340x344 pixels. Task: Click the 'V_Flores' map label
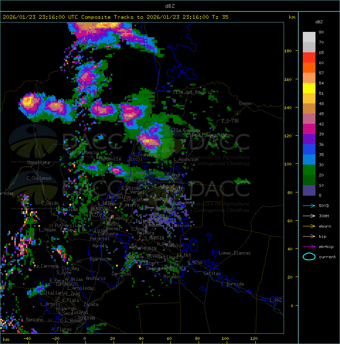[x=62, y=329]
